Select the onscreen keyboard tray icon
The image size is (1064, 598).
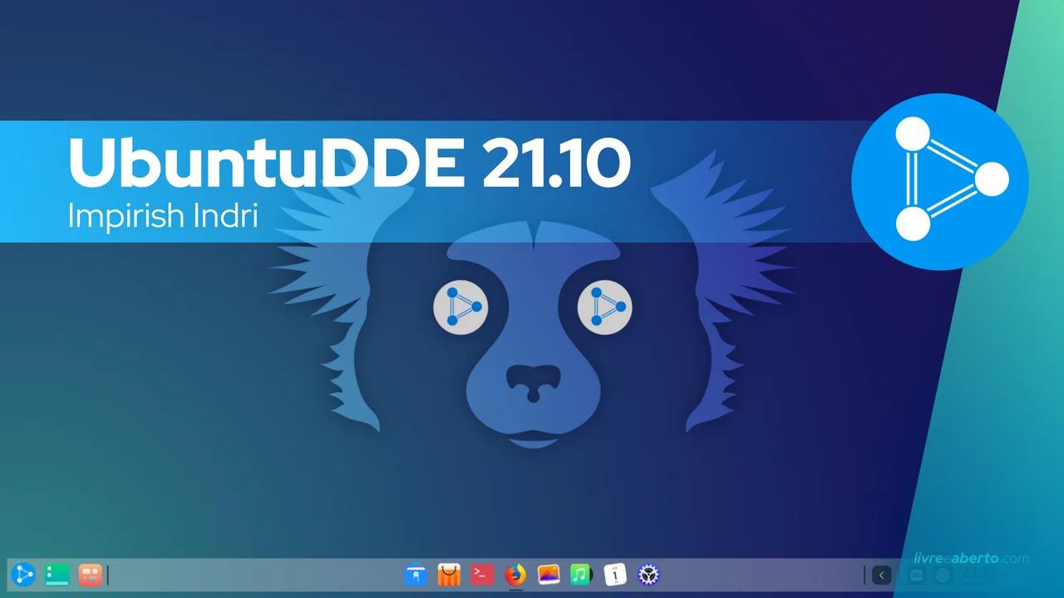click(916, 575)
